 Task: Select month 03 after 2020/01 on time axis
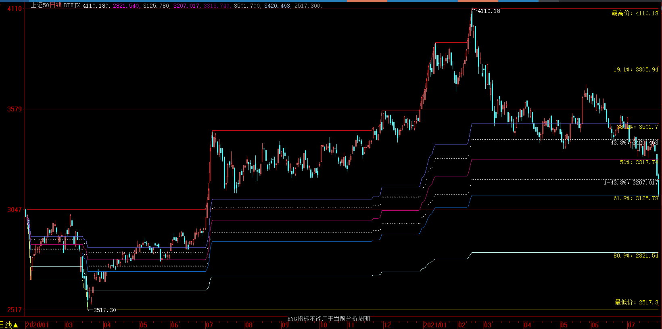click(x=69, y=325)
